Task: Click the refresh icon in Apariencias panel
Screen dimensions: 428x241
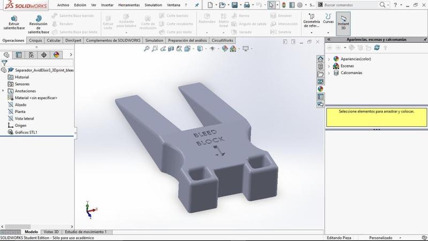Action: [377, 48]
